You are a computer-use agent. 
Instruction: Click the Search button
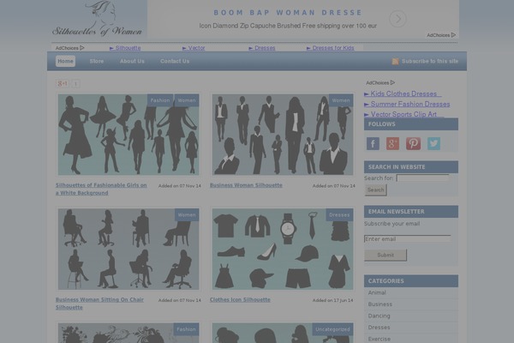pyautogui.click(x=376, y=190)
